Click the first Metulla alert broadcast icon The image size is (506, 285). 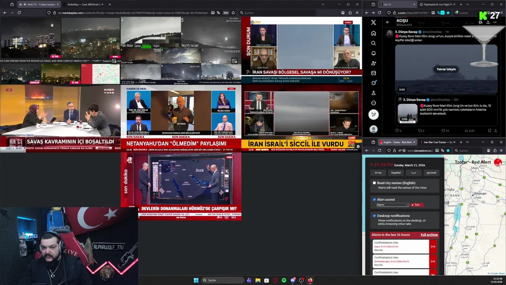pyautogui.click(x=433, y=247)
